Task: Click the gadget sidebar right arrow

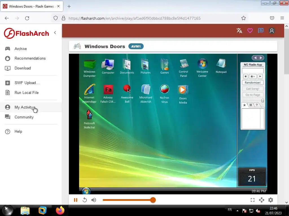Action: click(261, 58)
